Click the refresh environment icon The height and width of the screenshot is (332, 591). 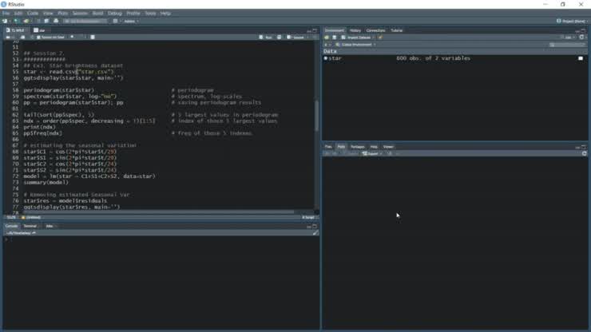[x=585, y=38]
